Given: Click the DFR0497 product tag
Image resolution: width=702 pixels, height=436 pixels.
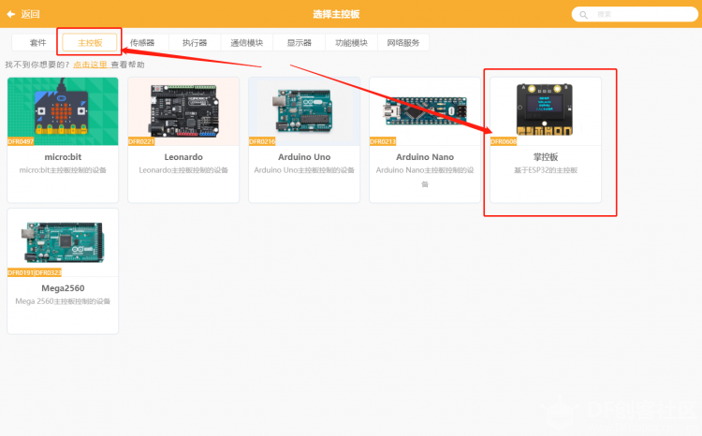Looking at the screenshot, I should pyautogui.click(x=21, y=141).
